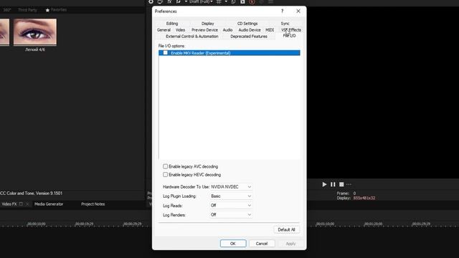Open Preferences help question mark
Viewport: 459px width, 258px height.
click(x=282, y=11)
